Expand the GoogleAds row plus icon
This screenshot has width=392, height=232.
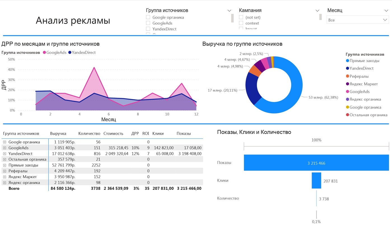[4, 148]
